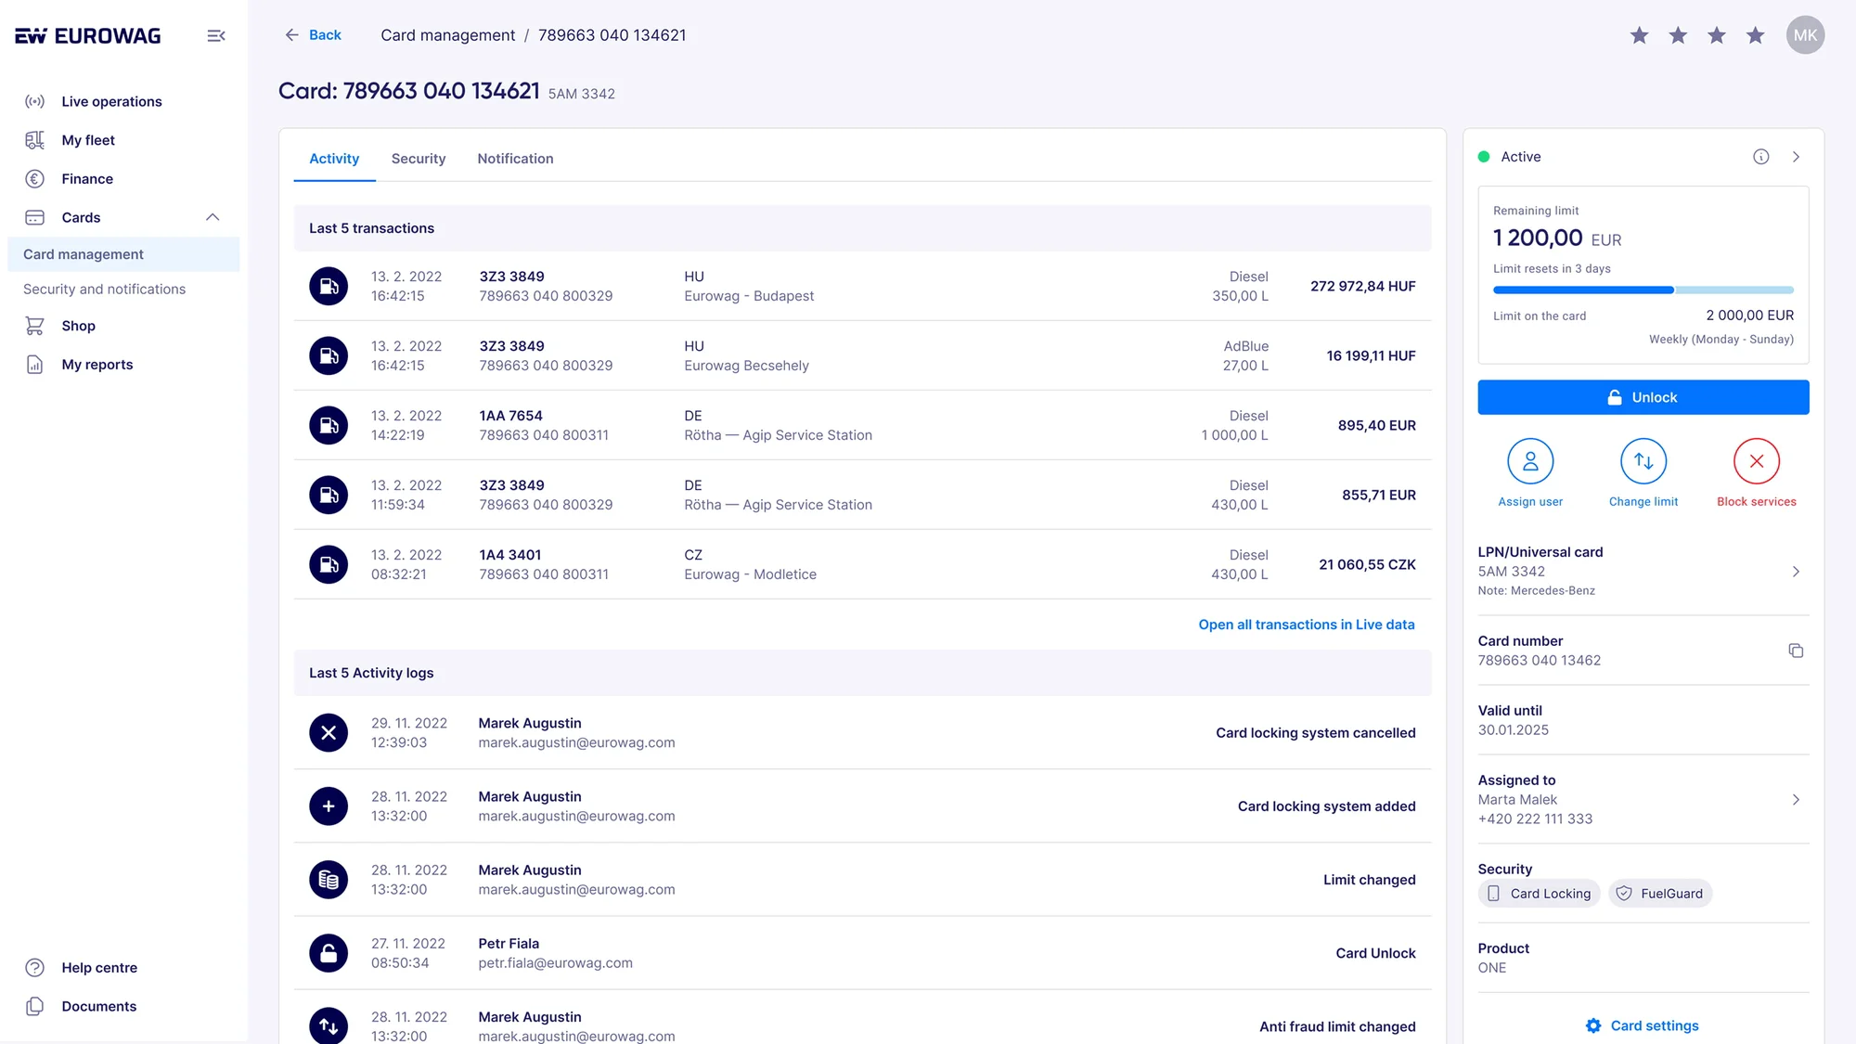1856x1044 pixels.
Task: Open MK user avatar menu
Action: 1805,35
